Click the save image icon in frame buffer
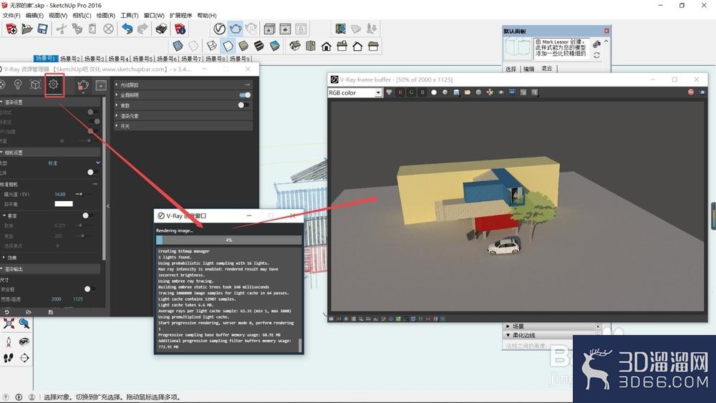 (456, 92)
